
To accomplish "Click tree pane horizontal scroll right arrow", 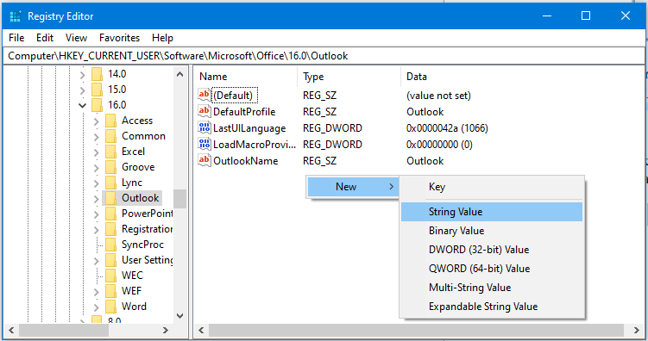I will coord(166,331).
